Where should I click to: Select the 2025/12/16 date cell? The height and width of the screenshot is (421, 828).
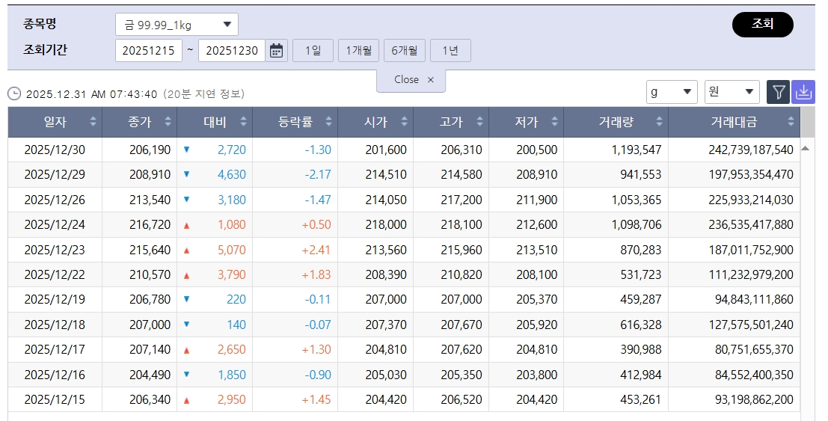tap(55, 375)
